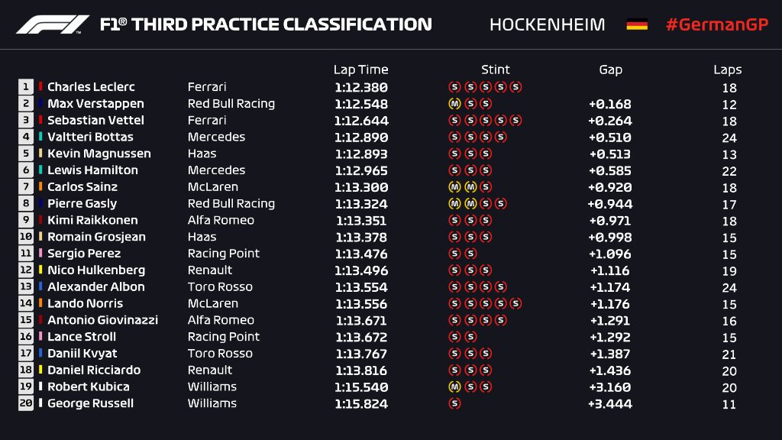Image resolution: width=782 pixels, height=440 pixels.
Task: Click the Laps column header
Action: click(x=728, y=70)
